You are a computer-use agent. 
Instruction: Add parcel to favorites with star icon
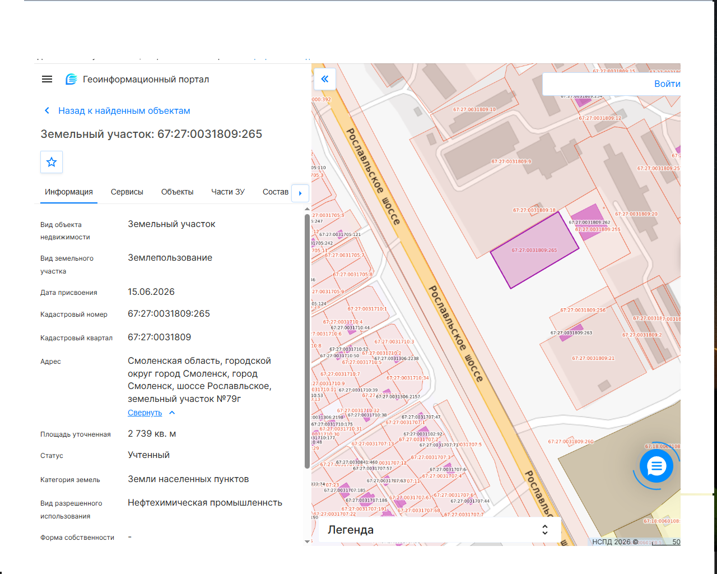52,162
